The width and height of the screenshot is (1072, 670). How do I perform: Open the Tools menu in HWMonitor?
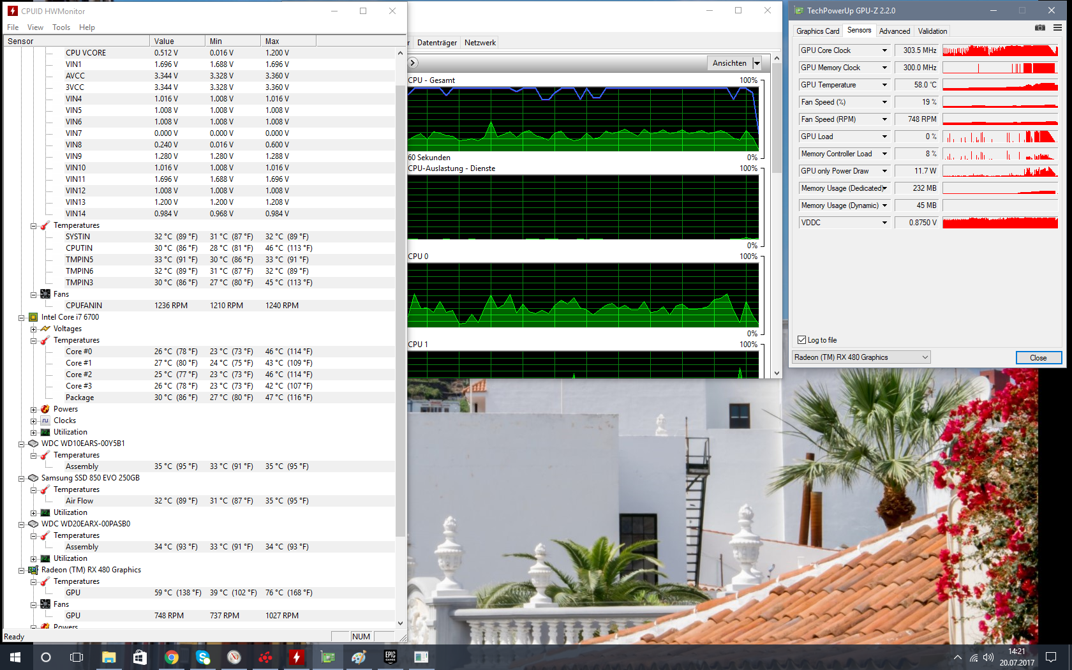(61, 27)
